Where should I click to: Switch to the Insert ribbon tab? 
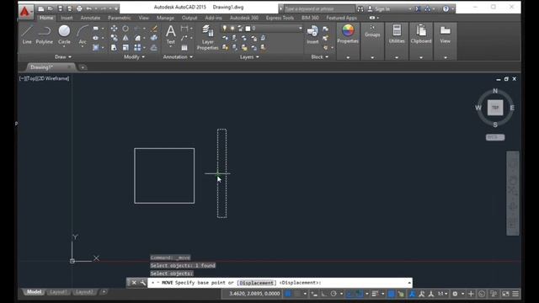tap(67, 18)
